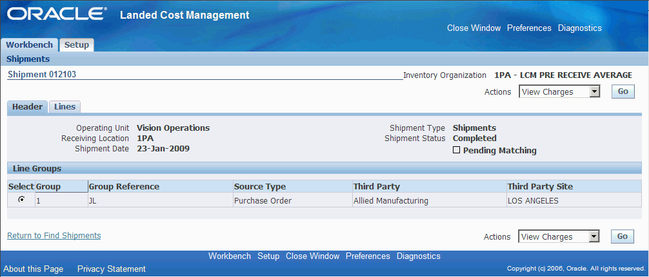
Task: Click Preferences link in footer
Action: point(368,256)
